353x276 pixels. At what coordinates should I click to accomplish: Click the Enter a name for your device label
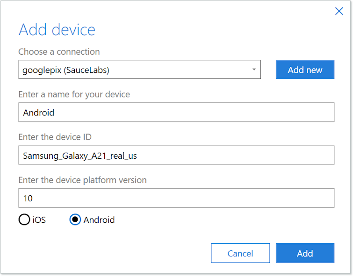tap(74, 94)
